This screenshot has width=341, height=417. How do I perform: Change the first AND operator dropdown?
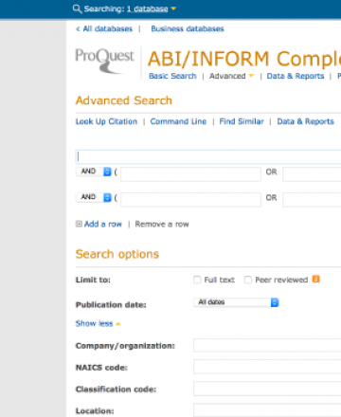[x=94, y=172]
